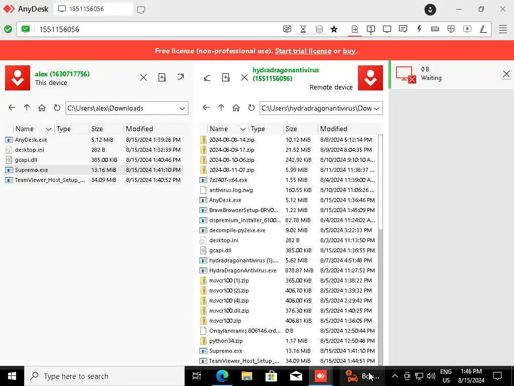514x386 pixels.
Task: Click the 1551156056 address input field
Action: pyautogui.click(x=157, y=29)
